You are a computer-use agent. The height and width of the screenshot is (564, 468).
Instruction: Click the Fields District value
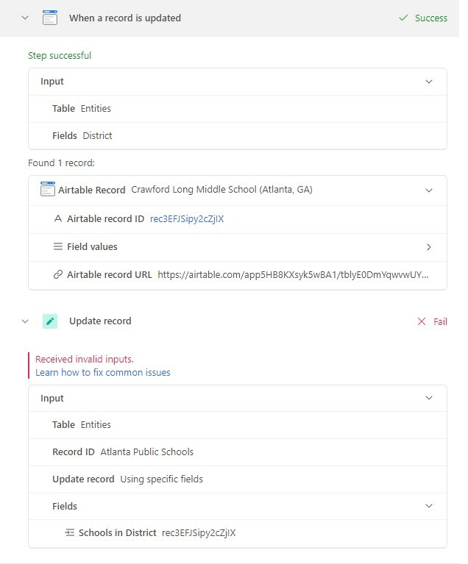click(x=97, y=135)
